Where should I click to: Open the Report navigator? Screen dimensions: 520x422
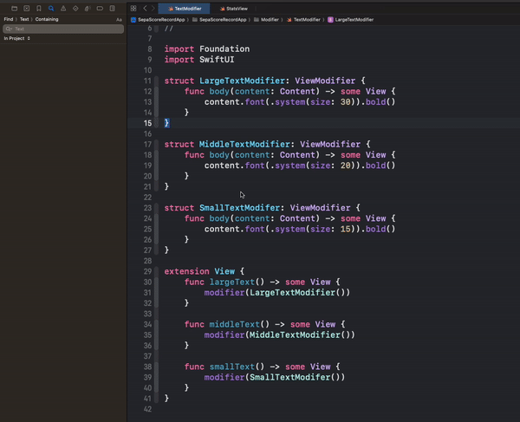click(x=112, y=8)
